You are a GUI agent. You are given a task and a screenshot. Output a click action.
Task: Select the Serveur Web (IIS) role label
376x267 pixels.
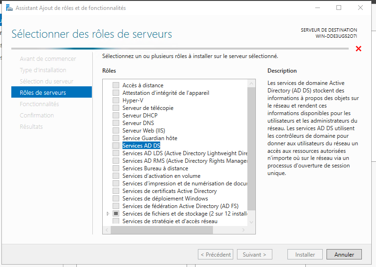click(x=144, y=131)
